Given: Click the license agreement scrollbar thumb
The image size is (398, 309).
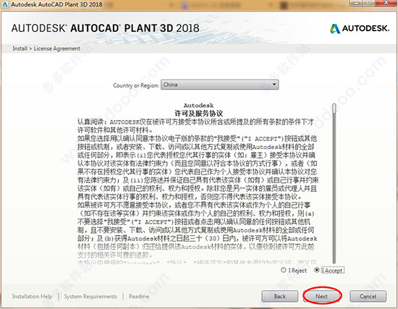Looking at the screenshot, I should tap(334, 109).
